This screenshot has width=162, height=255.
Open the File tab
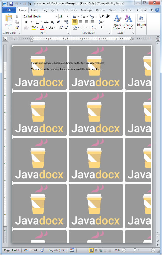point(9,10)
